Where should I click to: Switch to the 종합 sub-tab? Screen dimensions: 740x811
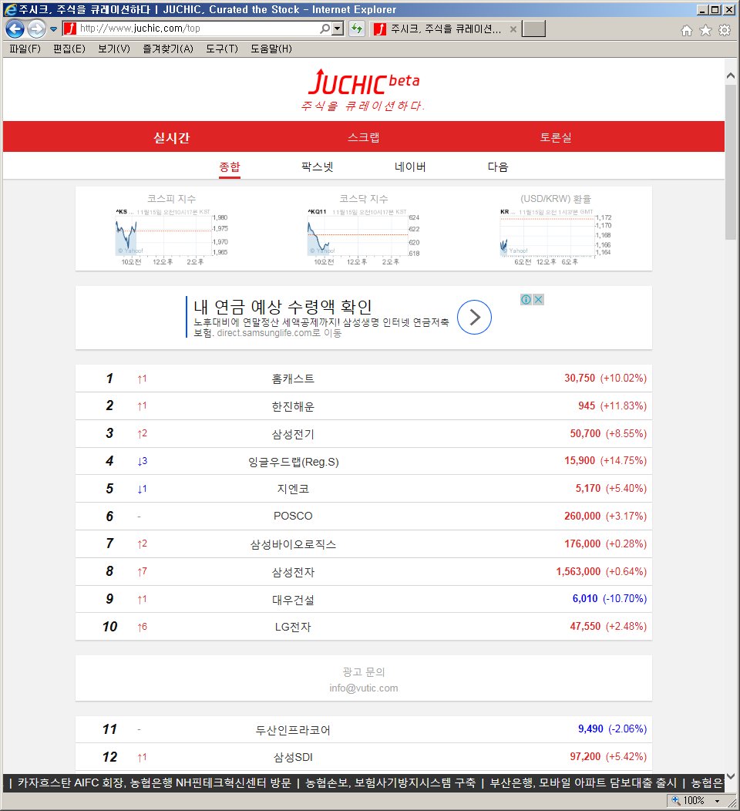[230, 167]
